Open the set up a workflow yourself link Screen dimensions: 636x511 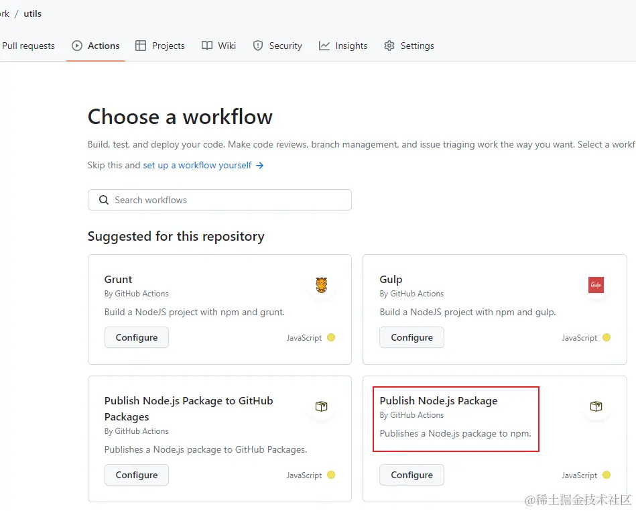click(198, 165)
